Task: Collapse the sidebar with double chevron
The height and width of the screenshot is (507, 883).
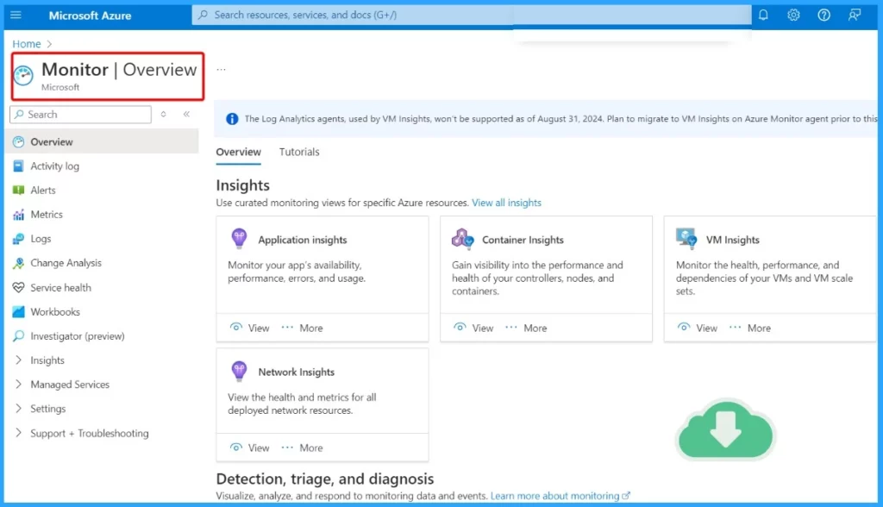Action: 186,115
